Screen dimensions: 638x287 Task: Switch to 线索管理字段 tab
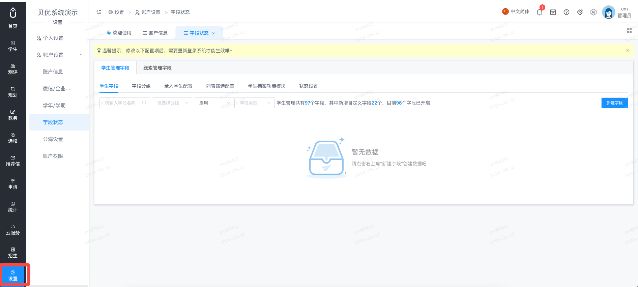(157, 68)
